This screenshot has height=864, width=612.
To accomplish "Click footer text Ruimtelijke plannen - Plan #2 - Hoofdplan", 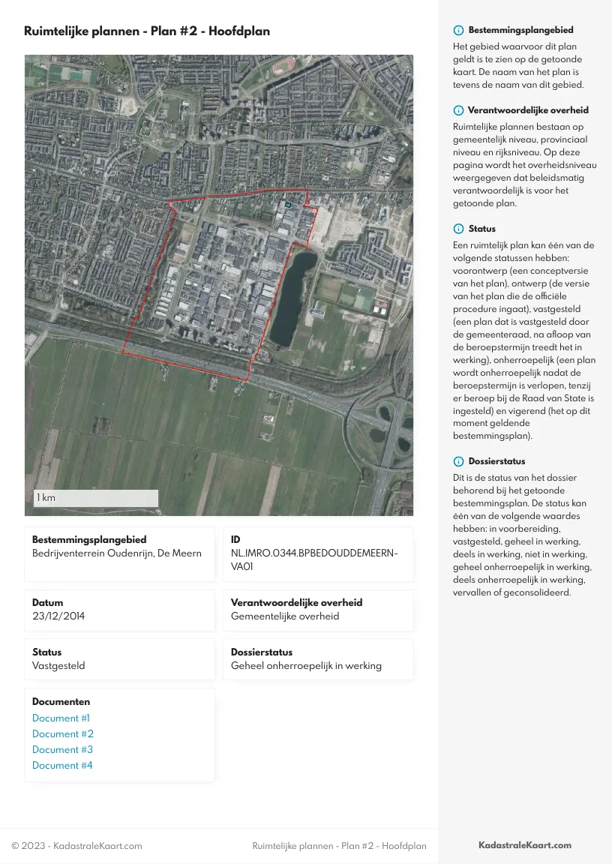I will point(339,846).
